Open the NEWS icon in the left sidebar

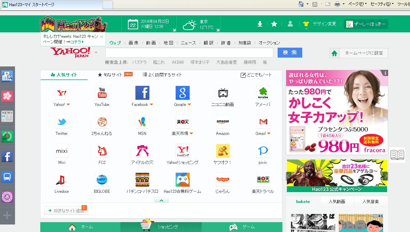coord(7,116)
